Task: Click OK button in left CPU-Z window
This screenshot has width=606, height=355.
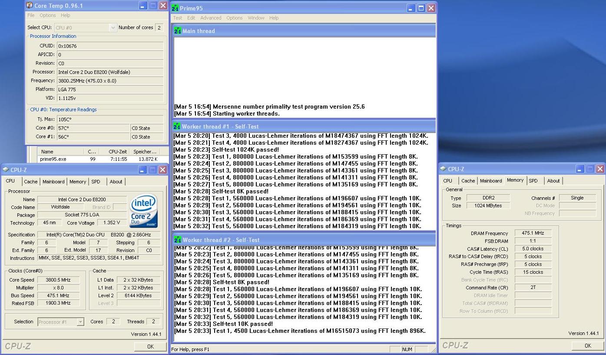Action: point(150,346)
